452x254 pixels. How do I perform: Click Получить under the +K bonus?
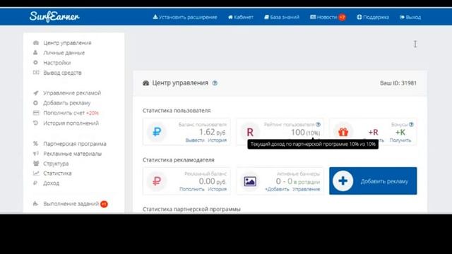[x=400, y=140]
